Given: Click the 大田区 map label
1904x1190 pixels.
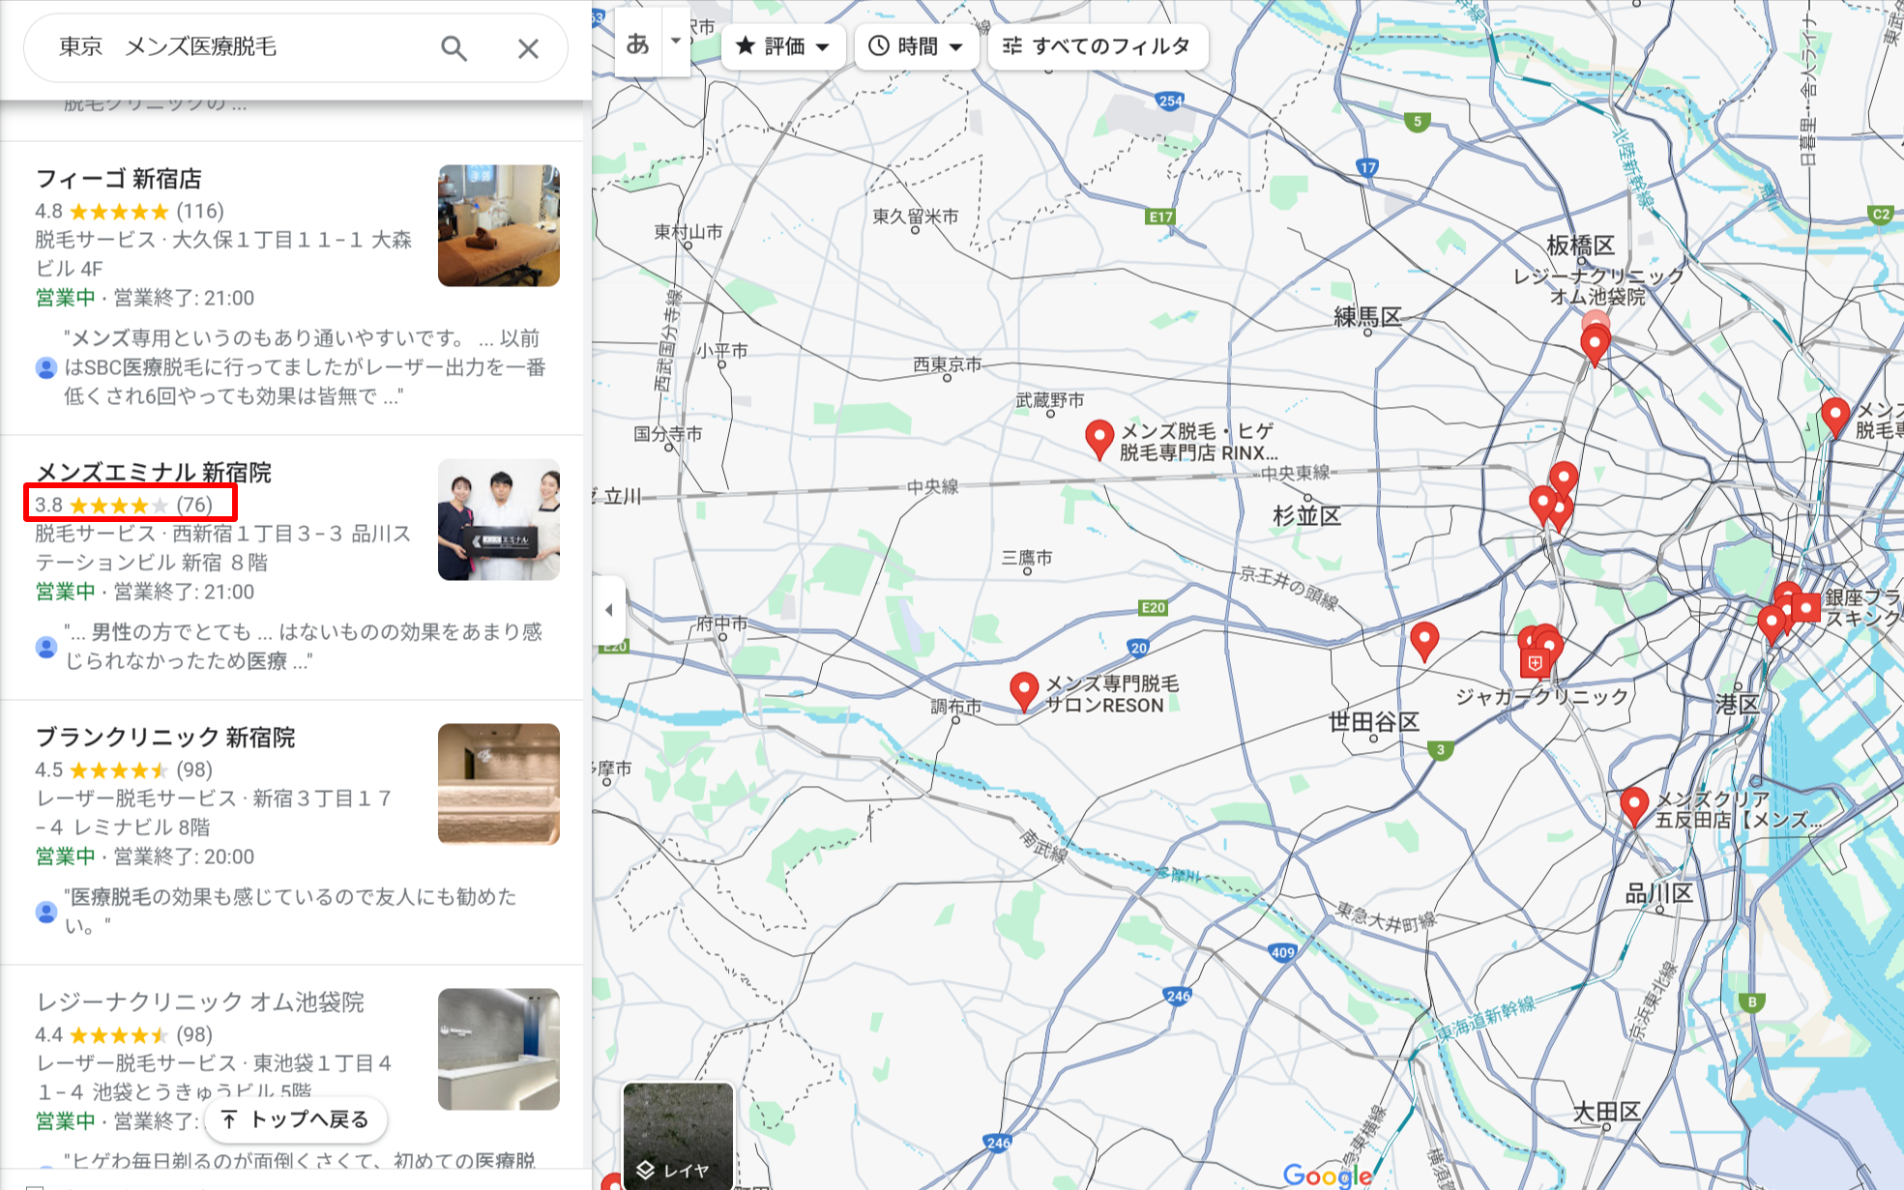Looking at the screenshot, I should pos(1606,1112).
